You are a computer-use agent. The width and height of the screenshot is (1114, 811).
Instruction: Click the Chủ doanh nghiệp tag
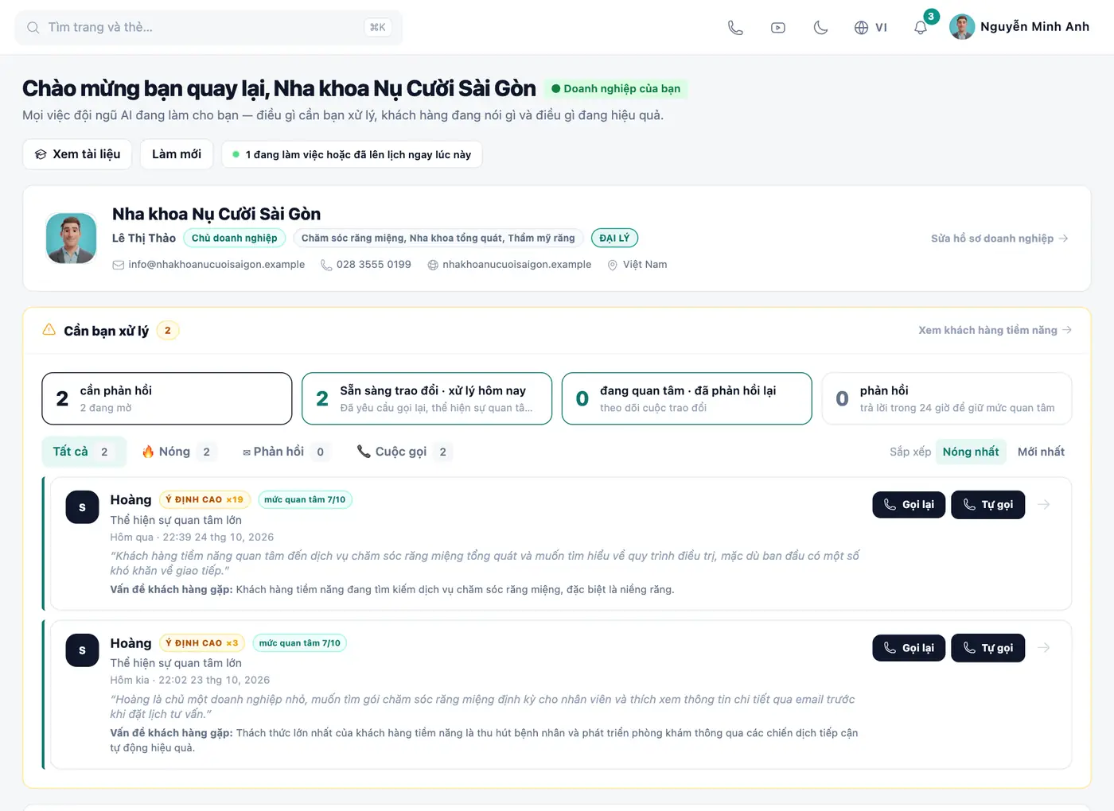[x=235, y=238]
